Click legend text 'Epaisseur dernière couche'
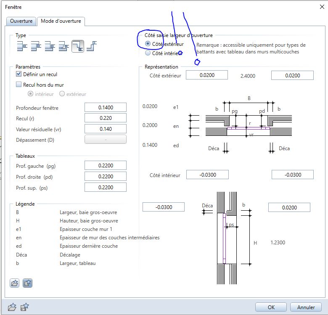This screenshot has height=315, width=328. click(89, 246)
